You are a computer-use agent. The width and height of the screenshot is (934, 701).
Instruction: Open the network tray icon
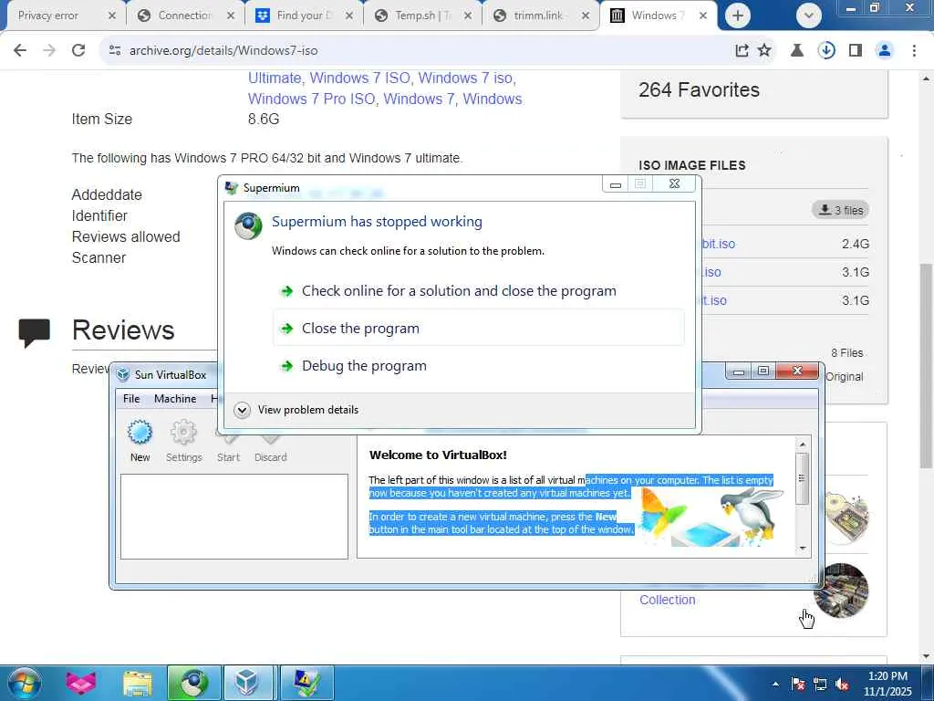[x=820, y=684]
